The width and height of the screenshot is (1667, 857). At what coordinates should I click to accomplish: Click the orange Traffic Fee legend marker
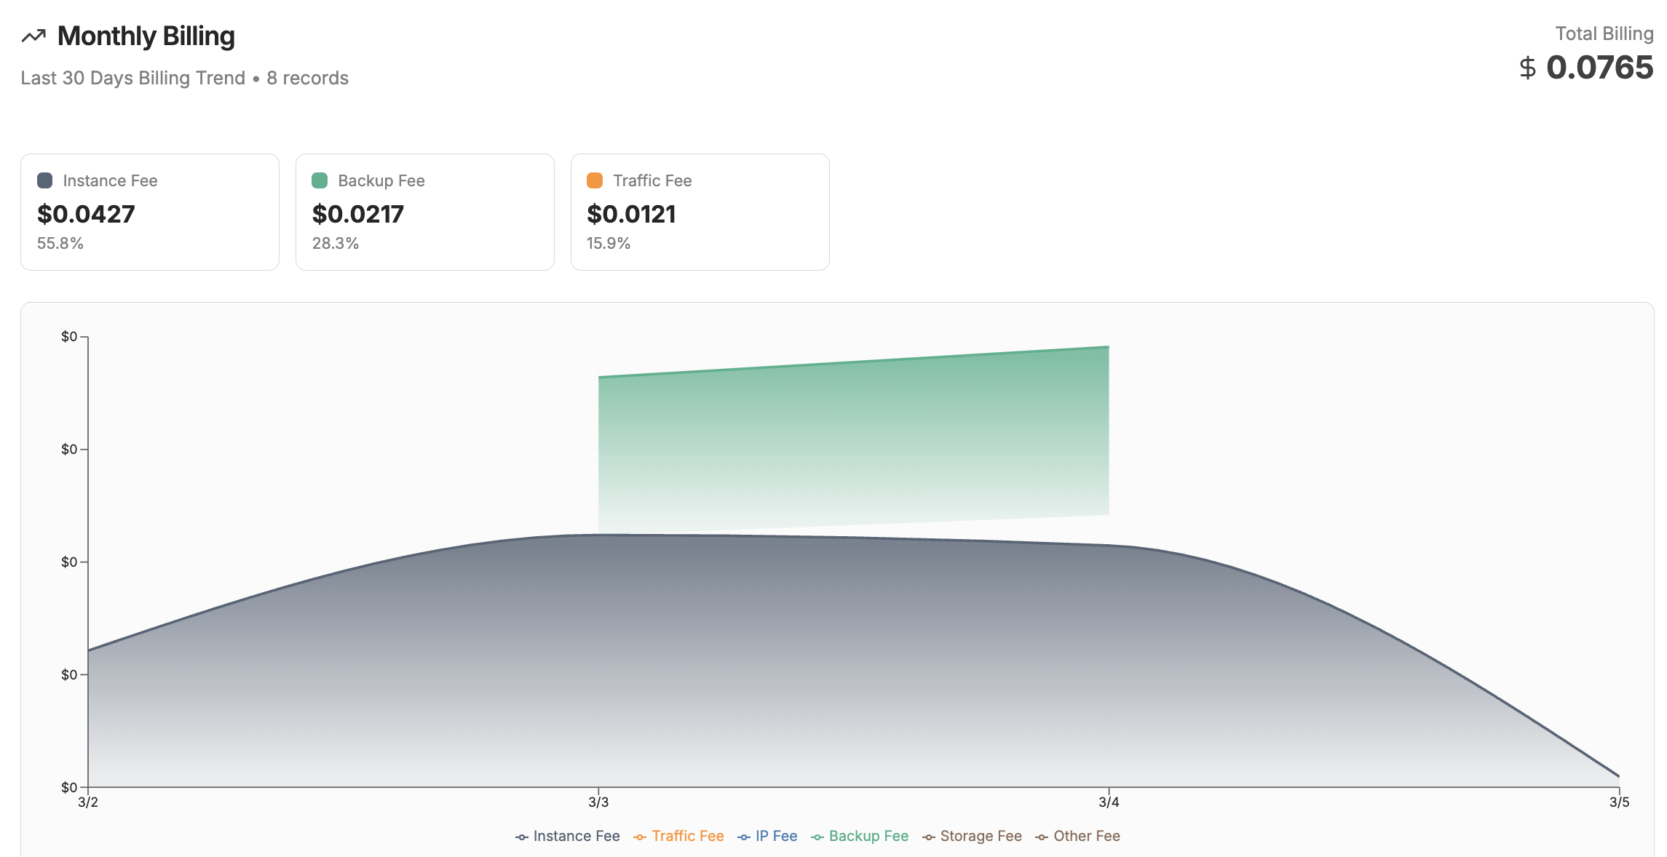[x=639, y=837]
